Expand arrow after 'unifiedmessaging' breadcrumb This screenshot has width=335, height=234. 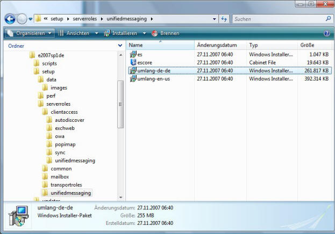pyautogui.click(x=152, y=19)
